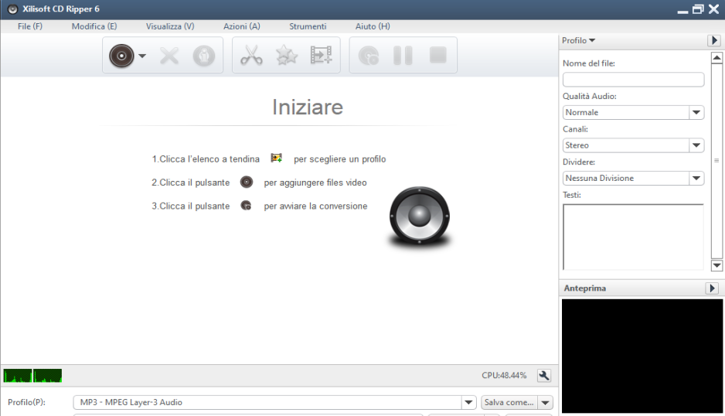Image resolution: width=725 pixels, height=416 pixels.
Task: Click the Stop toolbar button
Action: coord(438,55)
